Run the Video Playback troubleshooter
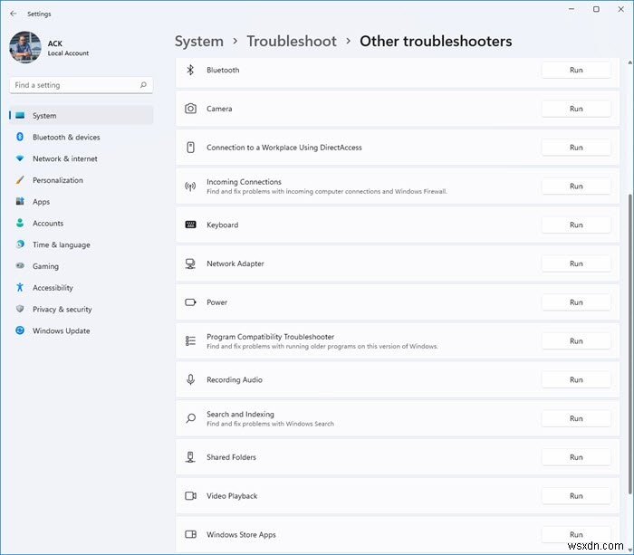 576,495
